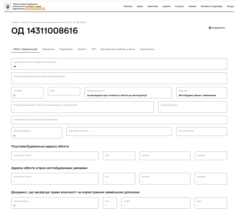Click the Номер field of land document
Screen dimensions: 238x211
click(x=156, y=203)
